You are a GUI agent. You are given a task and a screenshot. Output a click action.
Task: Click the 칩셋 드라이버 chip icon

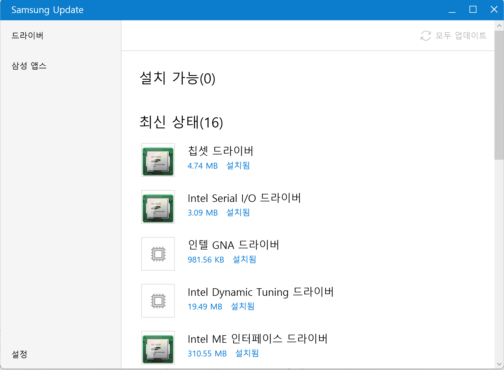pos(158,160)
